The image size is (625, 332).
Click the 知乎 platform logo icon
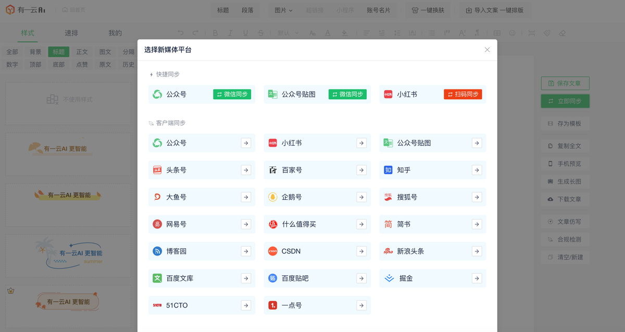tap(388, 170)
